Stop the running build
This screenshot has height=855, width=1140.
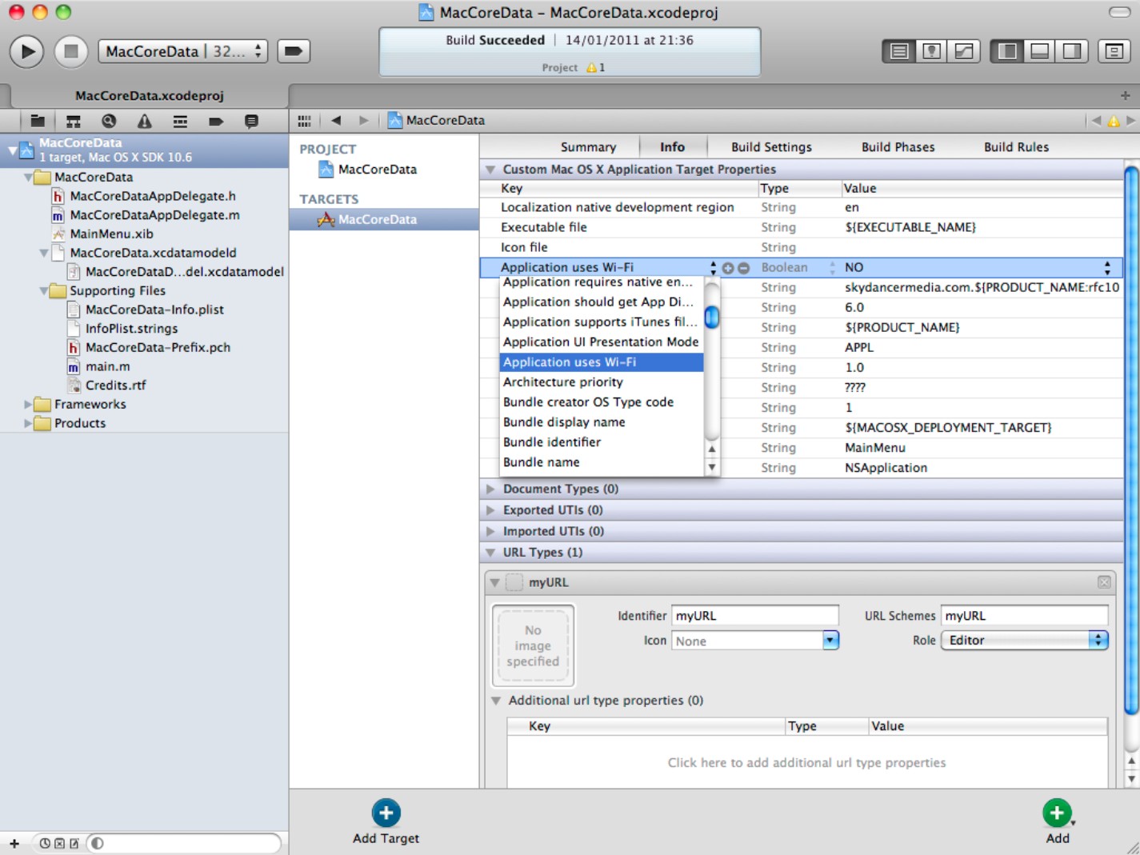point(71,52)
